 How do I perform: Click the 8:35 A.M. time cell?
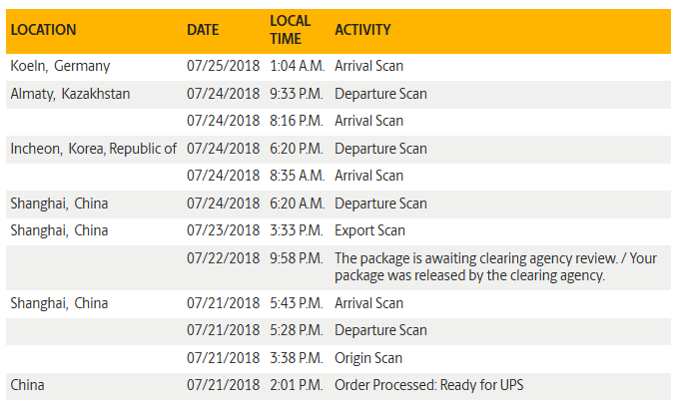point(297,176)
